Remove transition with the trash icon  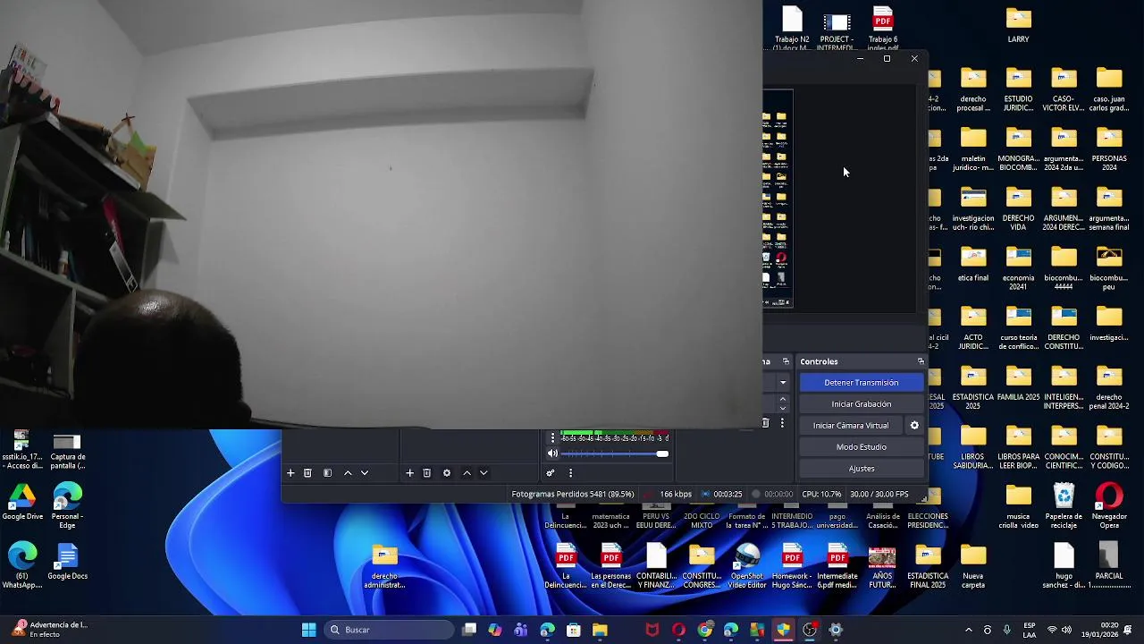[x=766, y=423]
